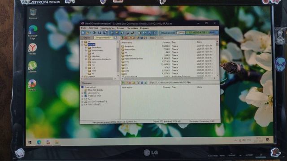This screenshot has height=161, width=287.
Task: Expand the Документы node in local tree
Action: 83,93
